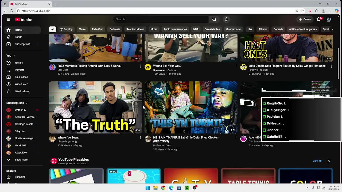Open Your videos in sidebar
This screenshot has height=192, width=342.
coord(22,77)
